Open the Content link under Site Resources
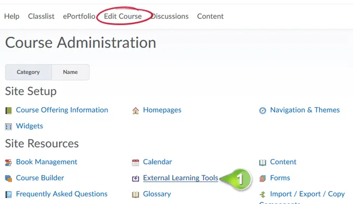 (283, 162)
